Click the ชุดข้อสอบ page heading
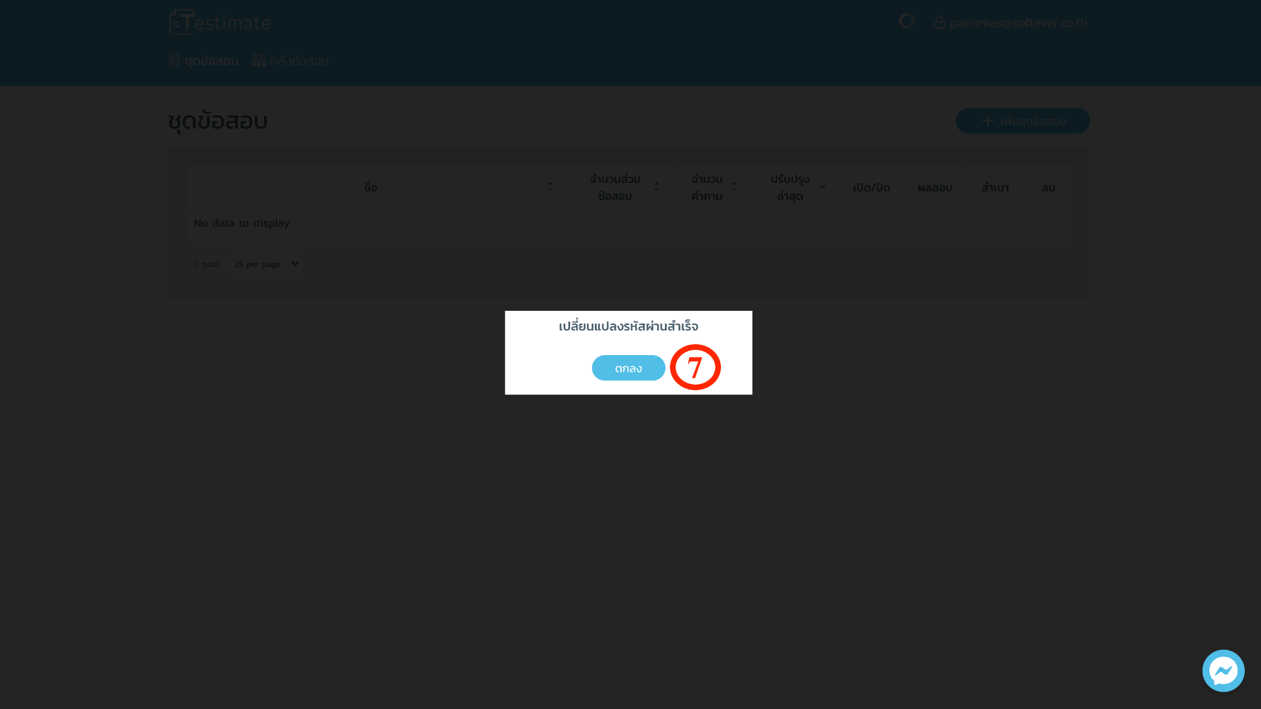Screen dimensions: 1261x709 [218, 121]
